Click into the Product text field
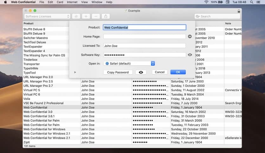Image resolution: width=265 pixels, height=153 pixels. (x=145, y=28)
